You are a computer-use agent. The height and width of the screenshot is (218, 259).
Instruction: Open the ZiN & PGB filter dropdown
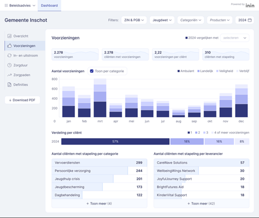point(134,20)
